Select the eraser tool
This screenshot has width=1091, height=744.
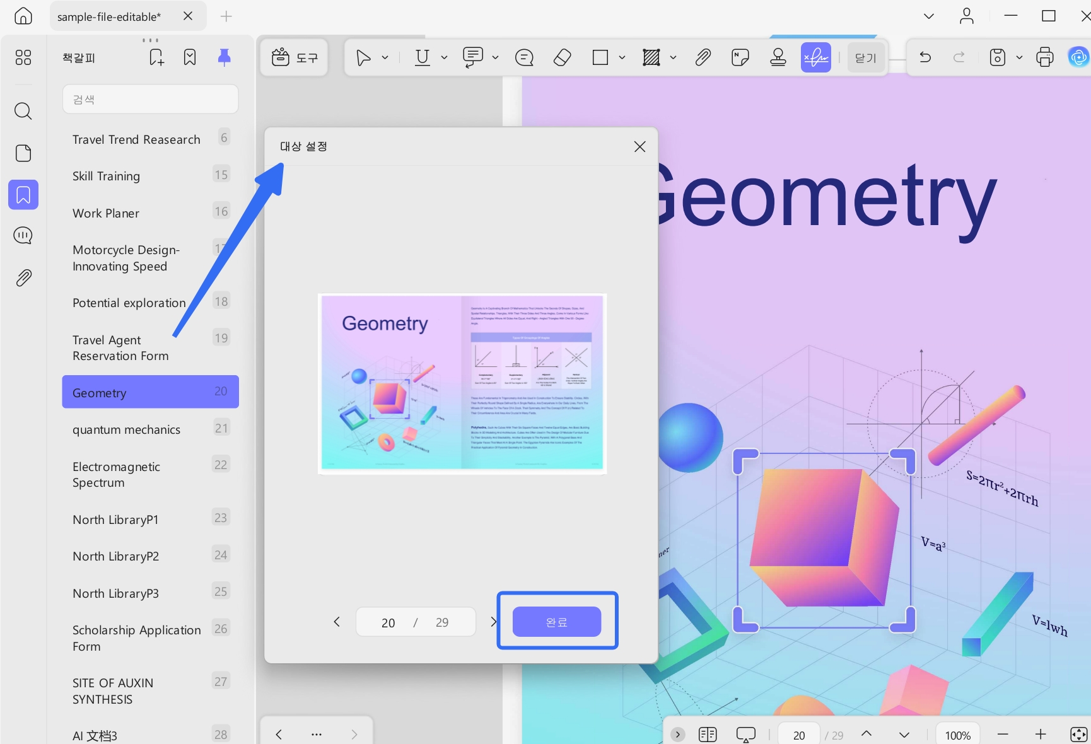coord(562,57)
